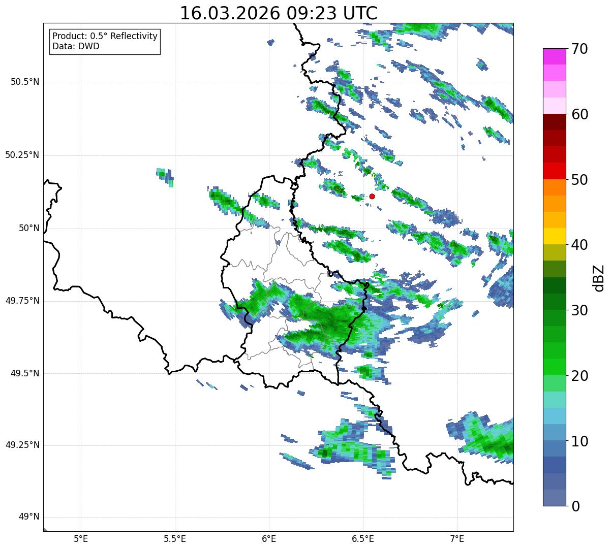Screen dimensions: 611x549
Task: Click the bright red colorbar swatch above 50
Action: [555, 171]
